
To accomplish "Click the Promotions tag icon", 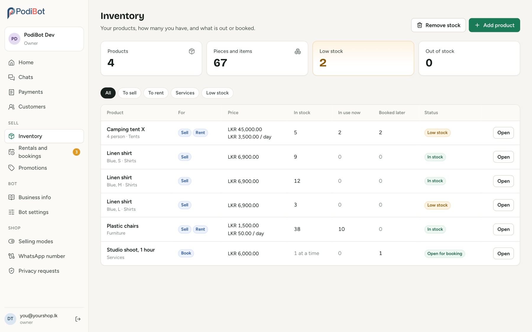I will 12,168.
